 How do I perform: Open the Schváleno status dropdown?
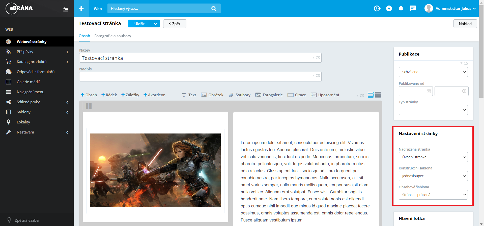click(x=433, y=72)
